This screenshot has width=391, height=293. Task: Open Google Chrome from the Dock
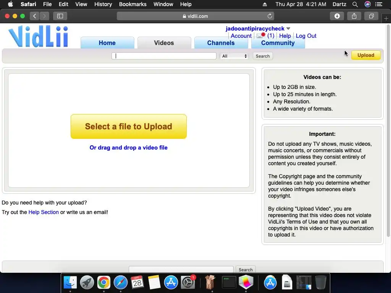pos(104,283)
